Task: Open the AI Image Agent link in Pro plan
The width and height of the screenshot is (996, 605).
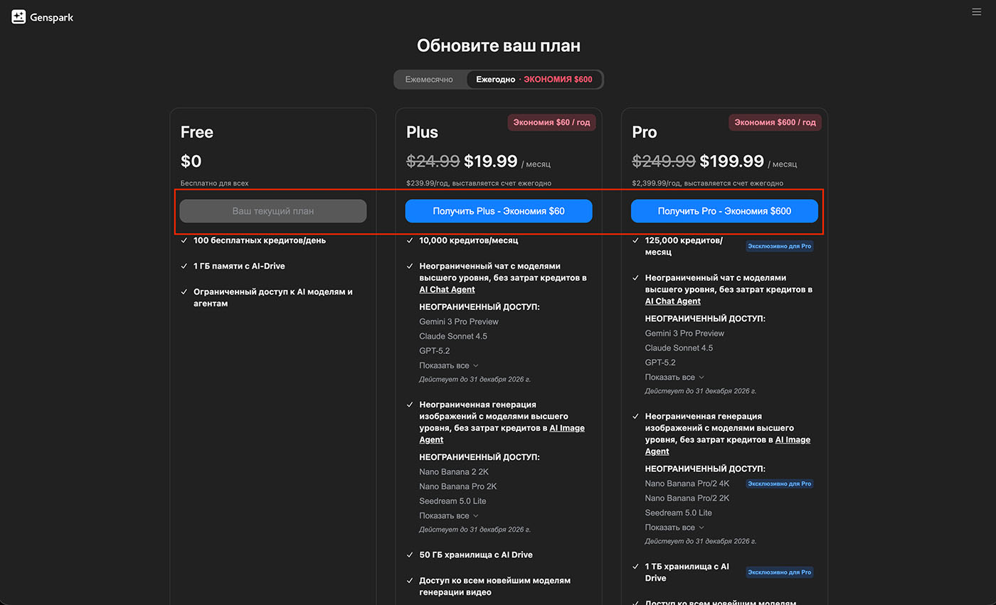Action: coord(792,439)
